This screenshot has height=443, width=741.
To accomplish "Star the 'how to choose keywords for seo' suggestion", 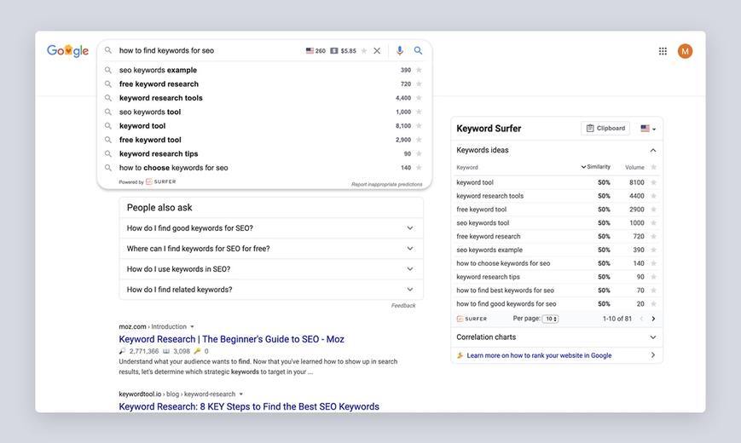I will tap(419, 168).
